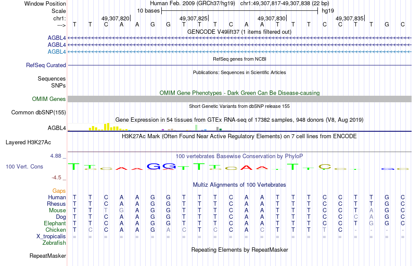This screenshot has height=266, width=412.
Task: Click the SNPs track label
Action: pyautogui.click(x=59, y=85)
